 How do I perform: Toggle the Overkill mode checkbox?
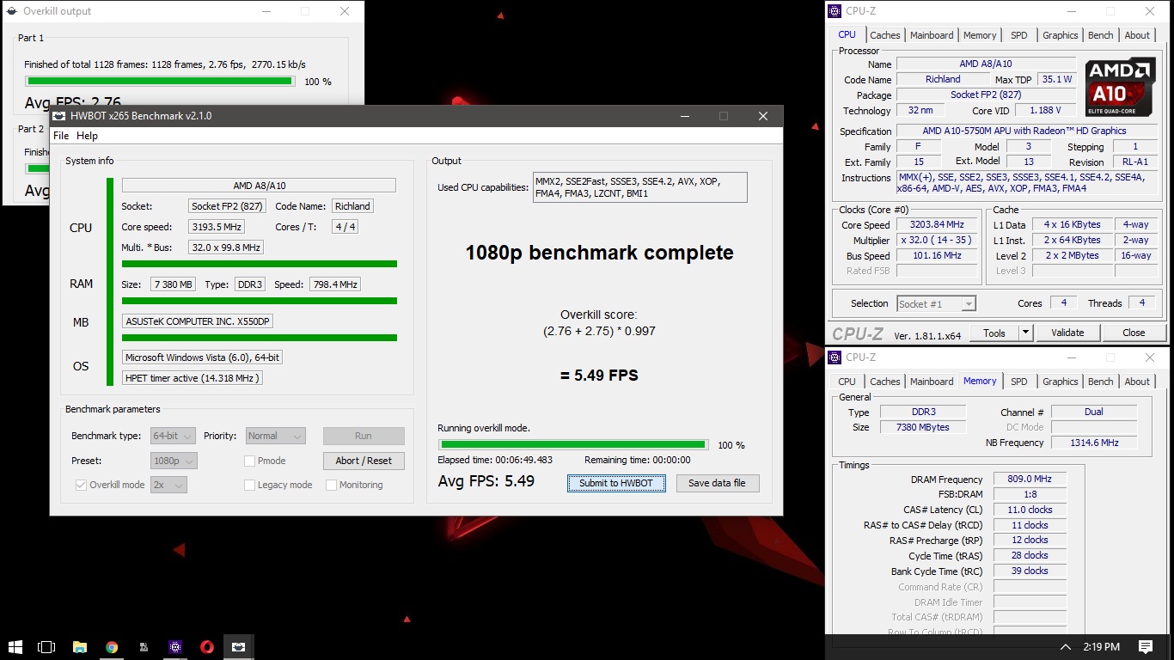[82, 485]
